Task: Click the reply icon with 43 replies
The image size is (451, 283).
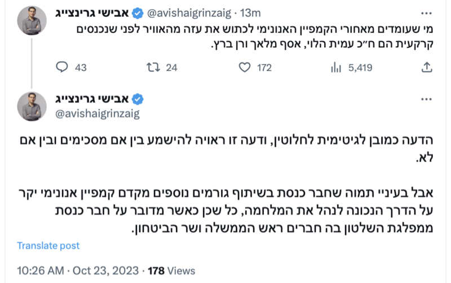Action: click(62, 67)
